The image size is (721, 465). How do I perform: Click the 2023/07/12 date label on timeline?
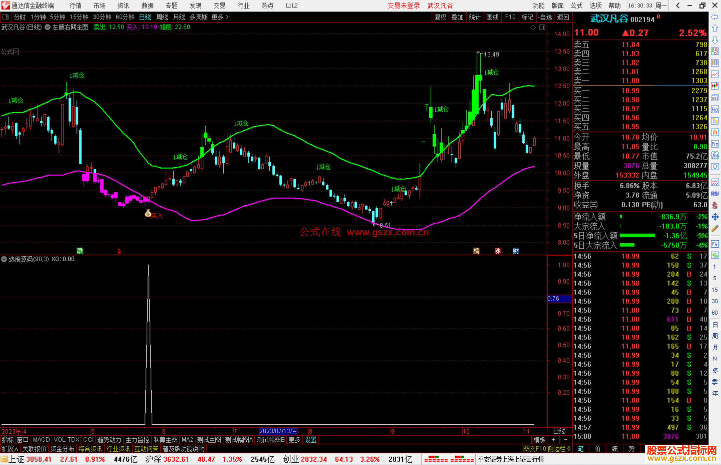tap(278, 431)
